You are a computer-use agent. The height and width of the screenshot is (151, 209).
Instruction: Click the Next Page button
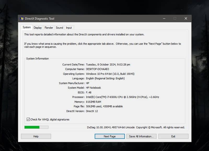click(x=109, y=136)
